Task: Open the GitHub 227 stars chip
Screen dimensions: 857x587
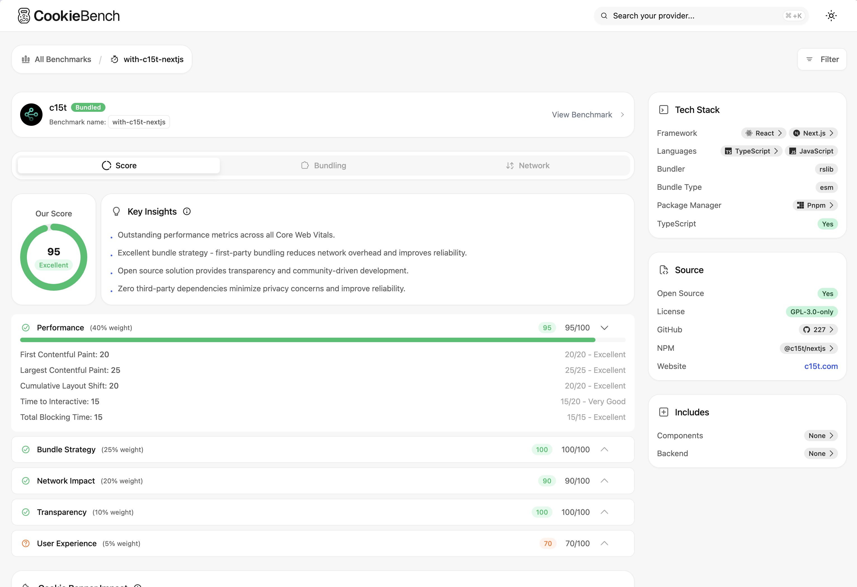Action: click(x=818, y=330)
